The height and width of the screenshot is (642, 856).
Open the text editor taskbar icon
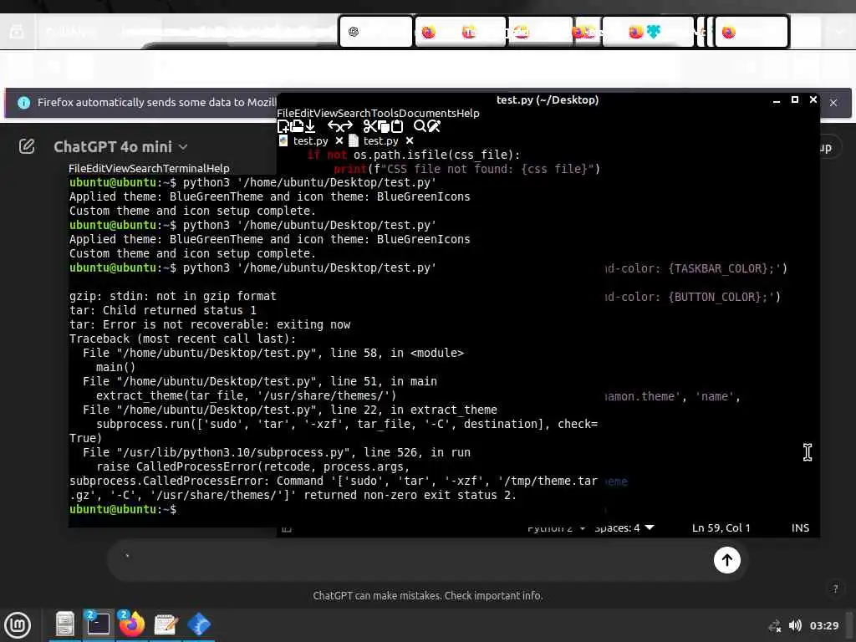point(166,624)
